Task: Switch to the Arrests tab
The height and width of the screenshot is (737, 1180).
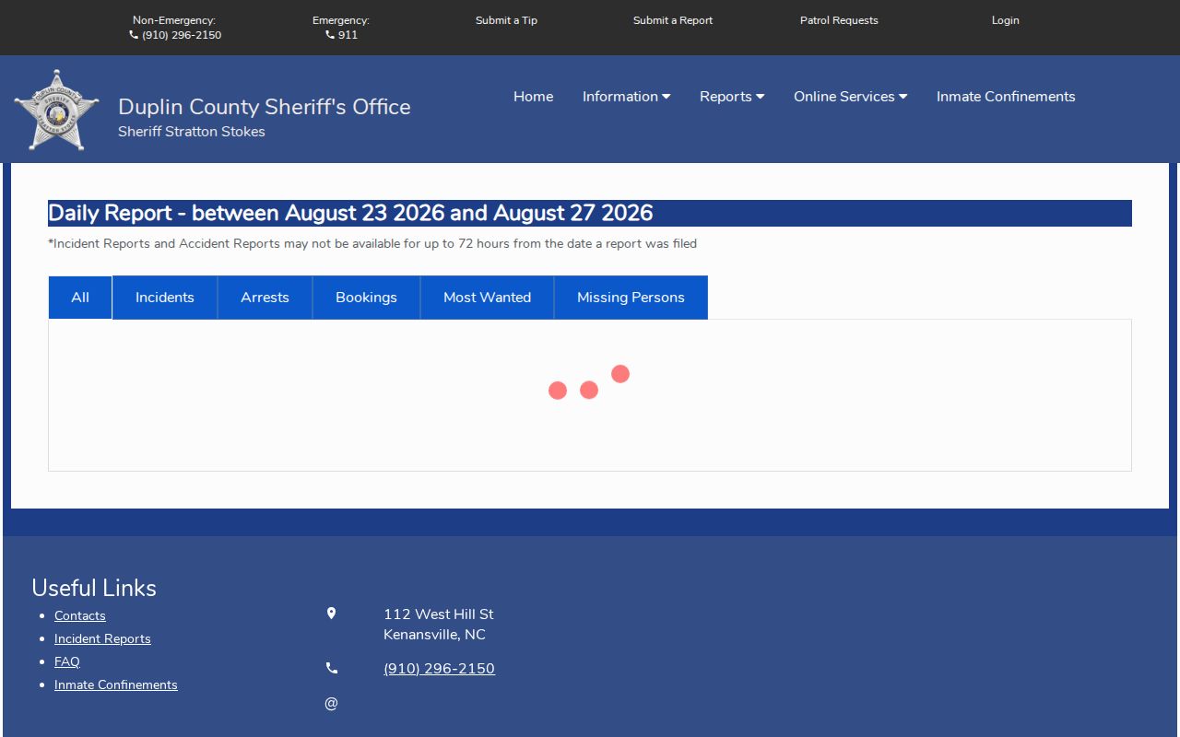Action: tap(265, 298)
